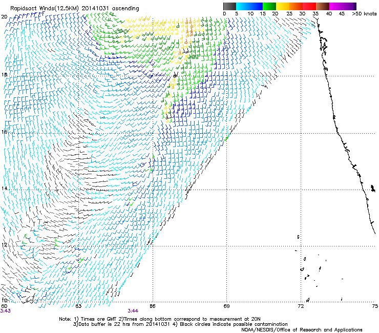Image resolution: width=379 pixels, height=333 pixels.
Task: Click the magenta 40-45 knots legend swatch
Action: [x=336, y=6]
